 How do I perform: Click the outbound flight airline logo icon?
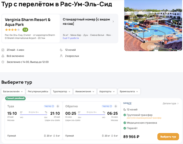pos(58,106)
